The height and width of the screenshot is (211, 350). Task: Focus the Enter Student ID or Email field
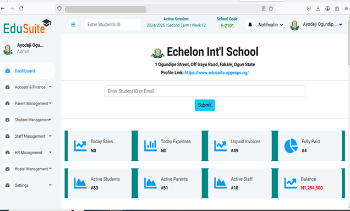[x=205, y=91]
